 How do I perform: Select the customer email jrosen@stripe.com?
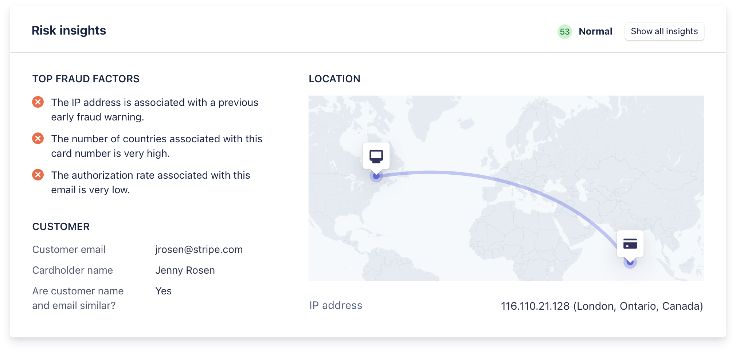199,250
